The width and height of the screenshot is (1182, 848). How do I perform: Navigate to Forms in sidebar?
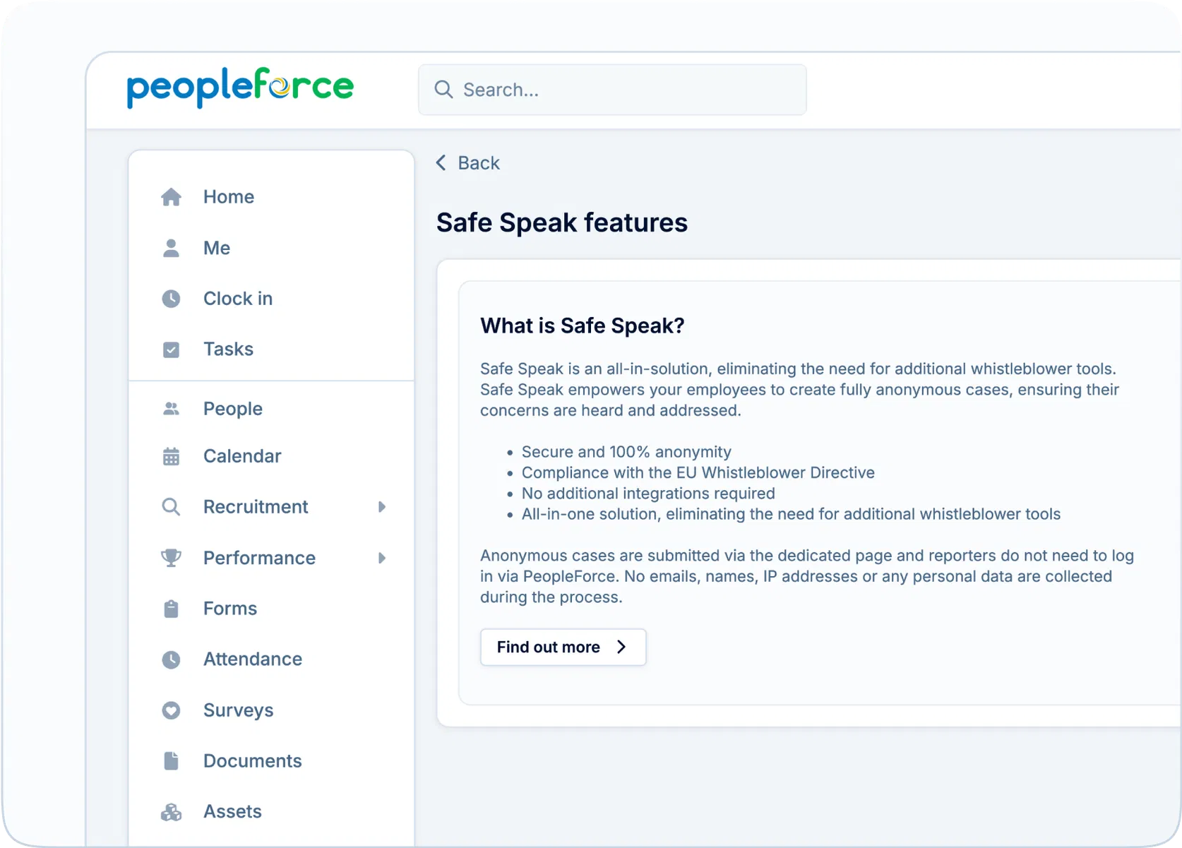[230, 609]
